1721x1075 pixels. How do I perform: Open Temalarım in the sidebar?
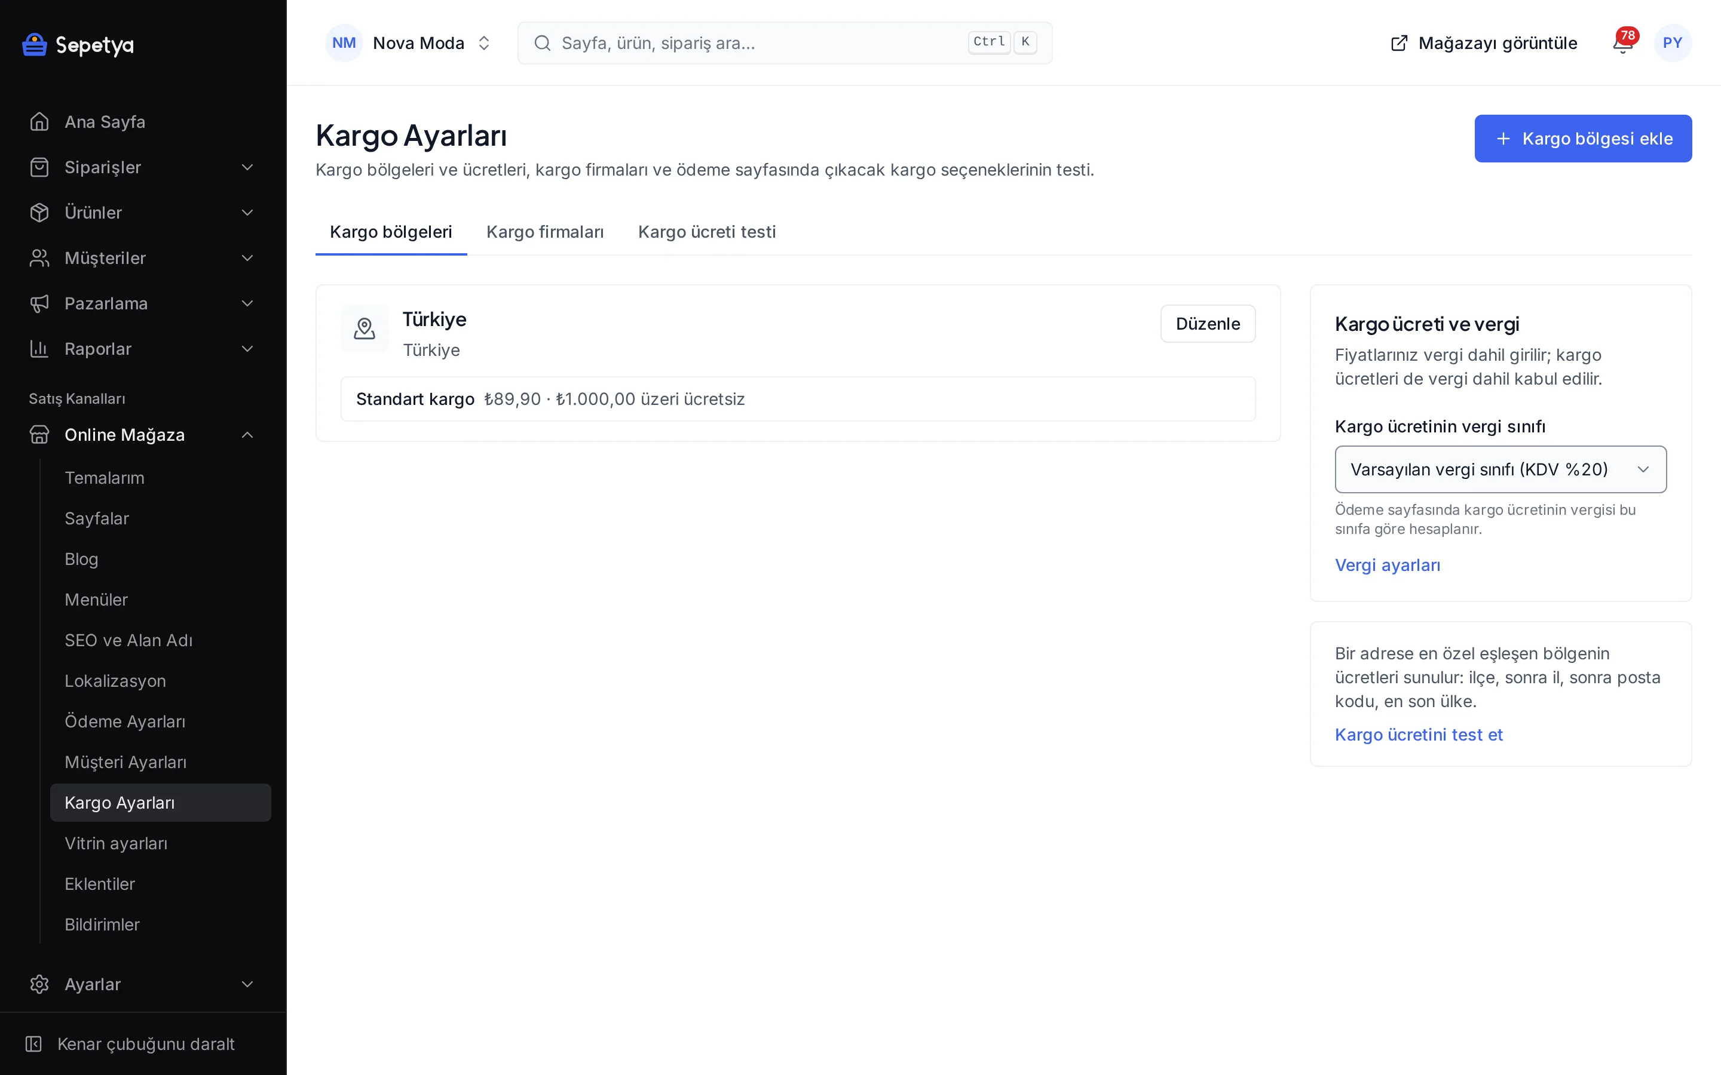161,478
